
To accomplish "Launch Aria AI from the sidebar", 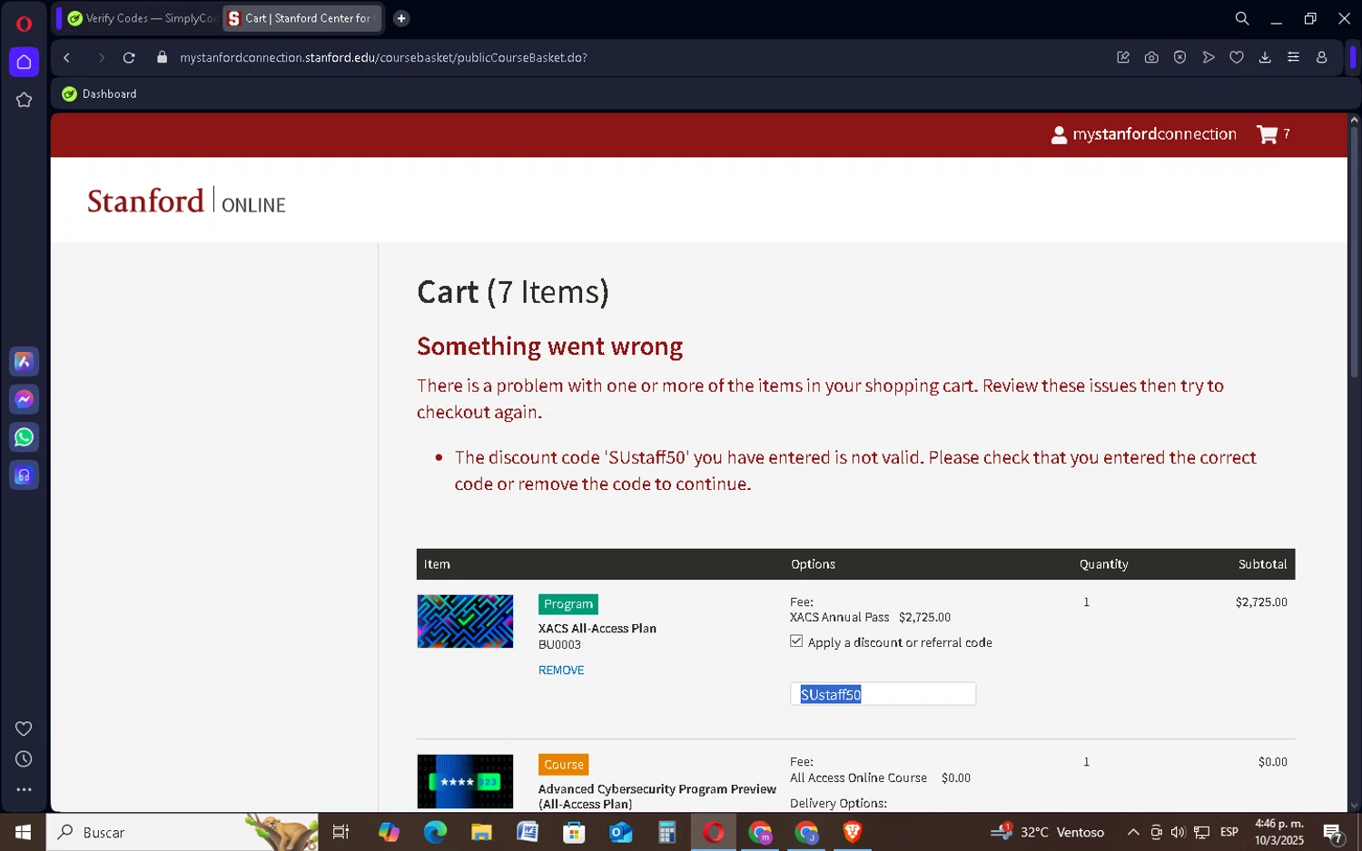I will (25, 361).
